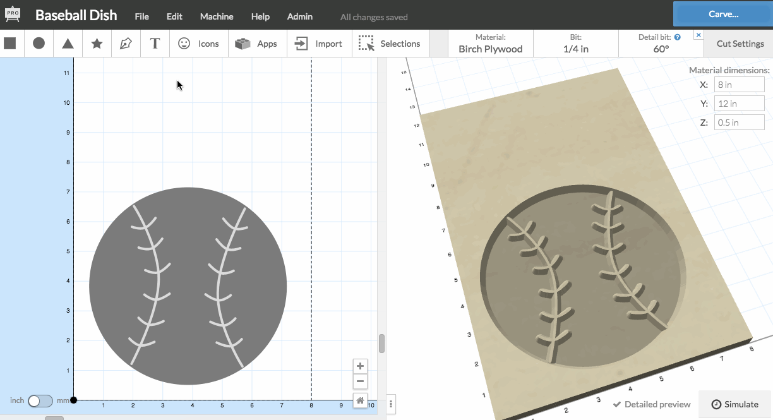Open the Icons library
This screenshot has width=773, height=420.
click(198, 44)
